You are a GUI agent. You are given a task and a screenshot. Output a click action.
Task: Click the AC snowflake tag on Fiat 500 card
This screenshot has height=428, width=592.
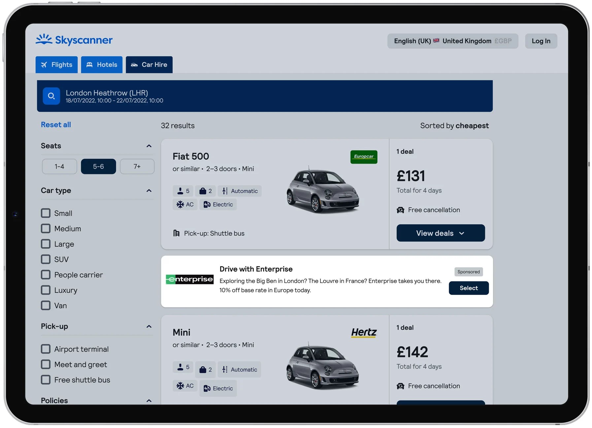(185, 204)
